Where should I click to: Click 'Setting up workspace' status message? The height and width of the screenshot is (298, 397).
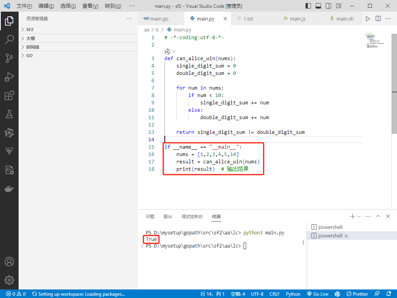(78, 294)
